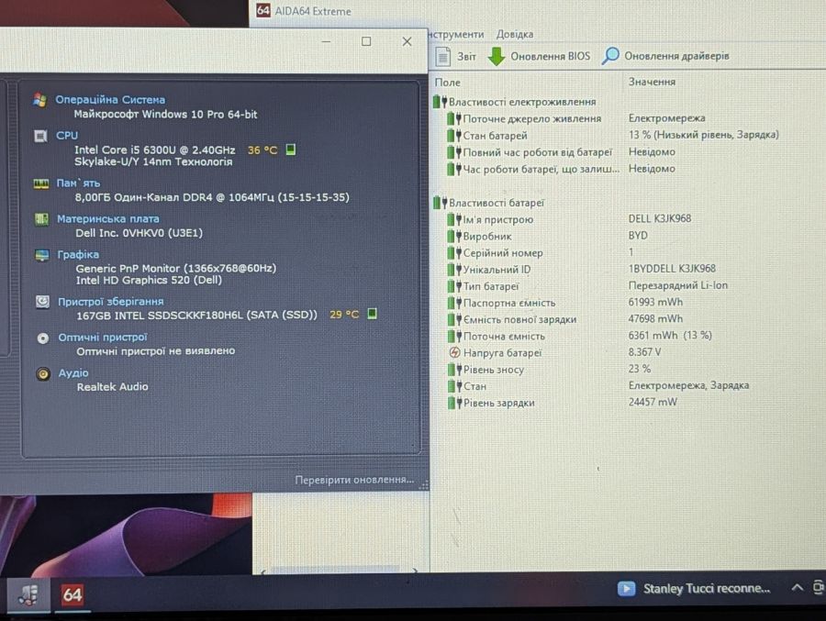Click the memory module icon beside Пам'ять
Viewport: 826px width, 621px height.
[41, 183]
